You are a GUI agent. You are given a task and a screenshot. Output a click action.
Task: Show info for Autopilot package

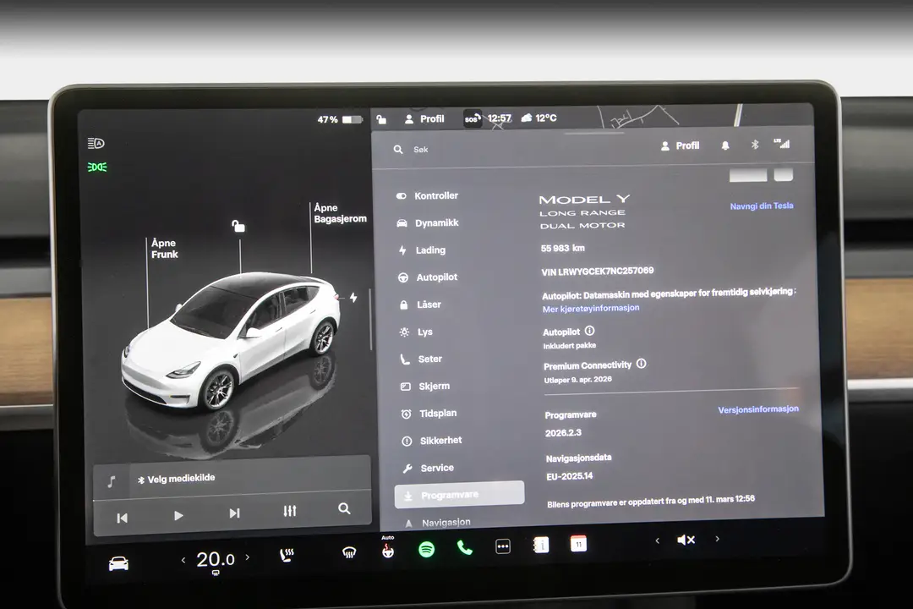590,331
